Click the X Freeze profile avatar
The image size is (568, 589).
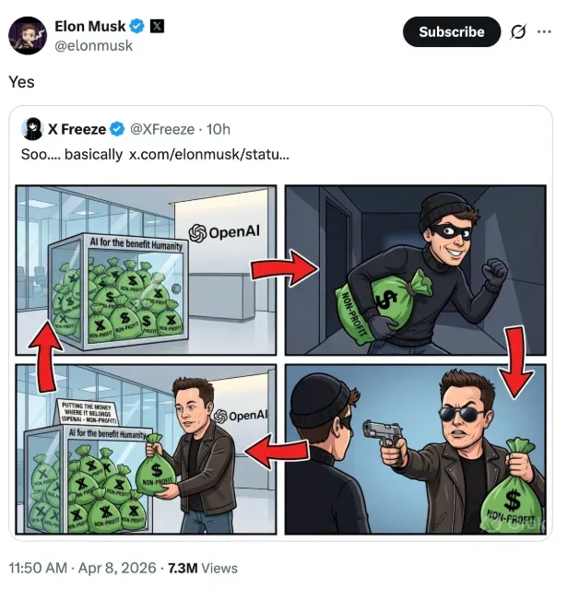(32, 129)
